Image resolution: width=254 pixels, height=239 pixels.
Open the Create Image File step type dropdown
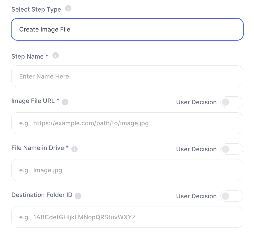(127, 29)
